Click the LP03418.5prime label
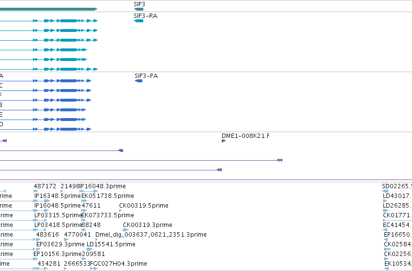The image size is (412, 271). tap(58, 225)
